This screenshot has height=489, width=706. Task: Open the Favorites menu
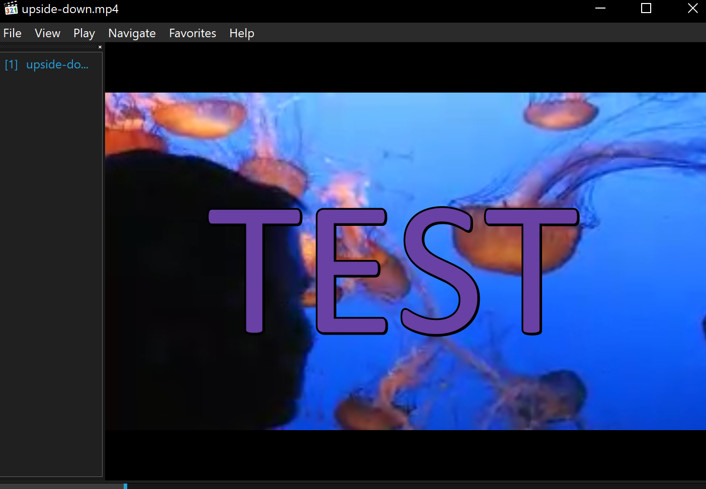click(192, 33)
